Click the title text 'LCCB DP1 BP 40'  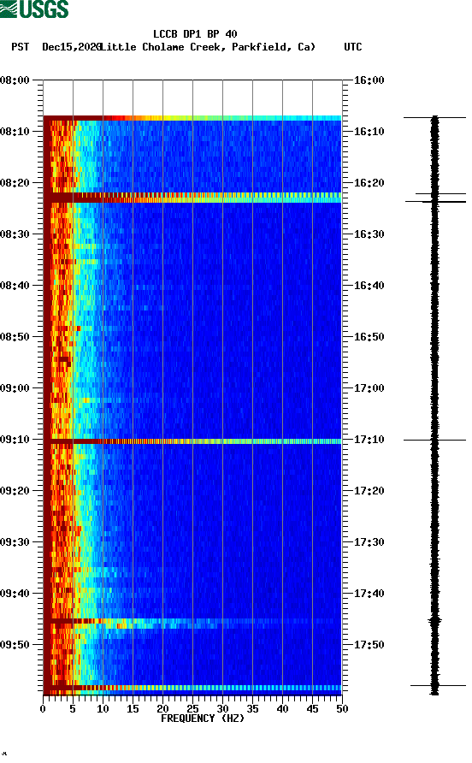[195, 34]
